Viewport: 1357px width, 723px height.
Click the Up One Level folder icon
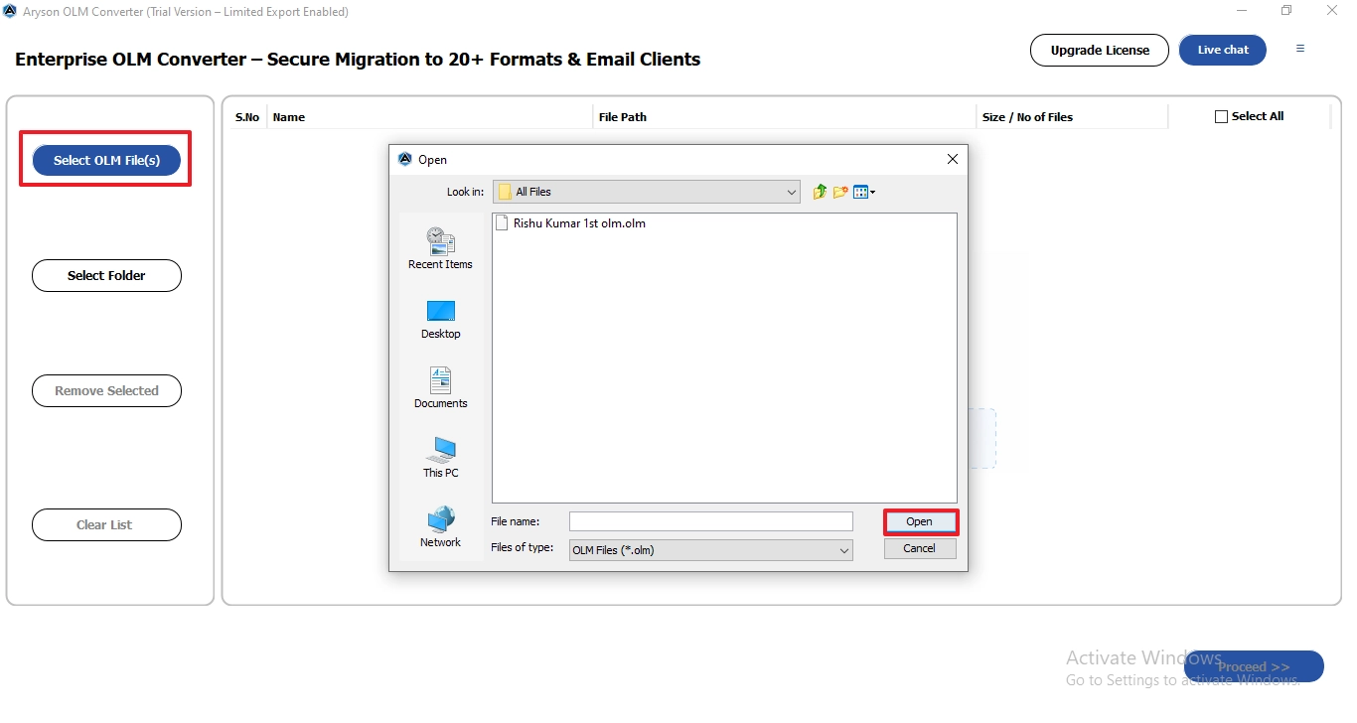[820, 192]
